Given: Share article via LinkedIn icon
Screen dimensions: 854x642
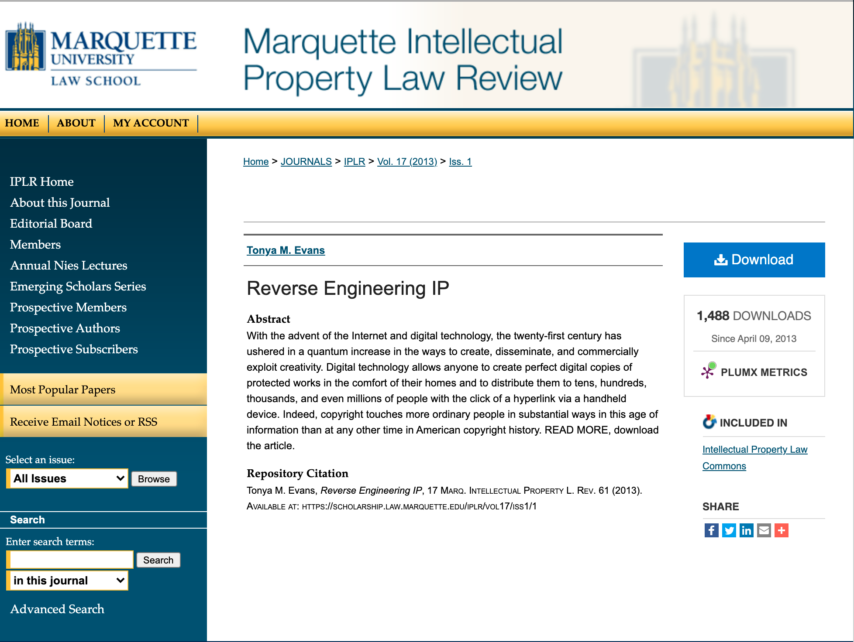Looking at the screenshot, I should [x=746, y=530].
